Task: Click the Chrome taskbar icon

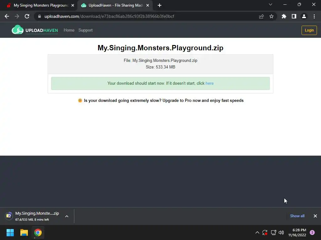Action: (38, 232)
